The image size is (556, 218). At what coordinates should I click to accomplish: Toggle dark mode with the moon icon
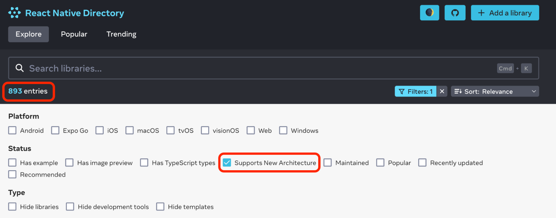pos(429,13)
